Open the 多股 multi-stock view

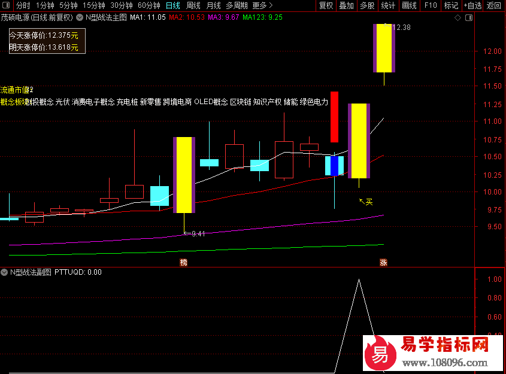pos(367,5)
